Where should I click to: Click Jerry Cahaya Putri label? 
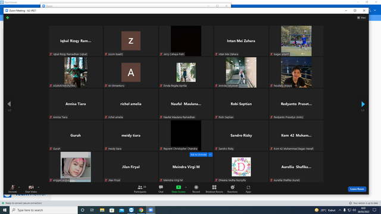[174, 54]
